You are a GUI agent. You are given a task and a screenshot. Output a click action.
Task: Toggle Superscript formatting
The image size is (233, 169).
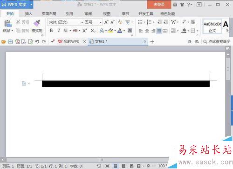click(x=85, y=31)
